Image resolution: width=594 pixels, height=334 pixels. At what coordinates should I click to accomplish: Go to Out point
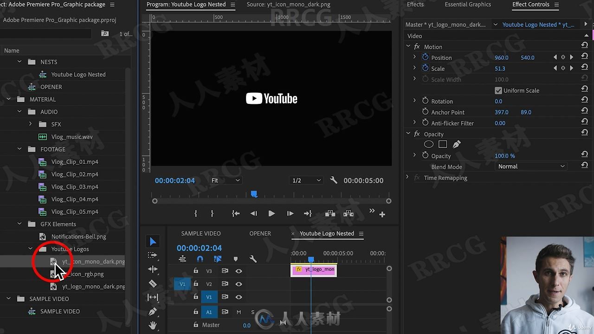click(x=308, y=213)
